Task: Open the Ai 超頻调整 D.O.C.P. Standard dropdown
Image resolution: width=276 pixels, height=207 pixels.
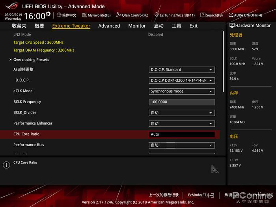Action: click(182, 70)
